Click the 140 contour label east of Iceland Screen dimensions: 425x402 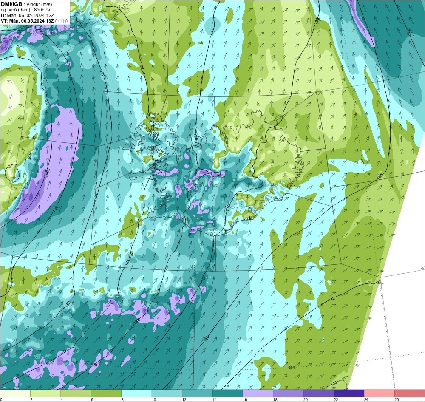tap(380, 176)
